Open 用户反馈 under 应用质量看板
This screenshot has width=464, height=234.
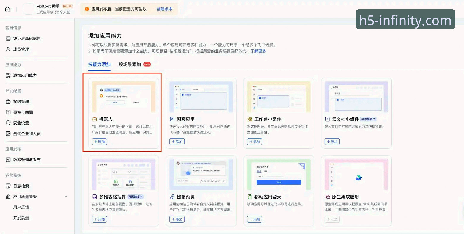pyautogui.click(x=21, y=208)
